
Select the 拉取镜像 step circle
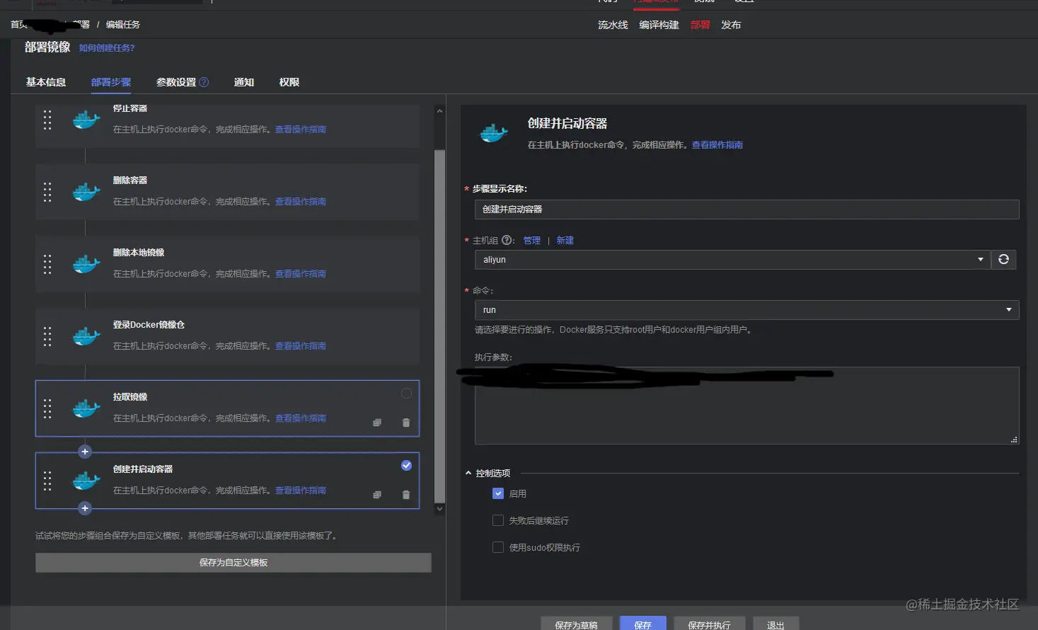[406, 393]
